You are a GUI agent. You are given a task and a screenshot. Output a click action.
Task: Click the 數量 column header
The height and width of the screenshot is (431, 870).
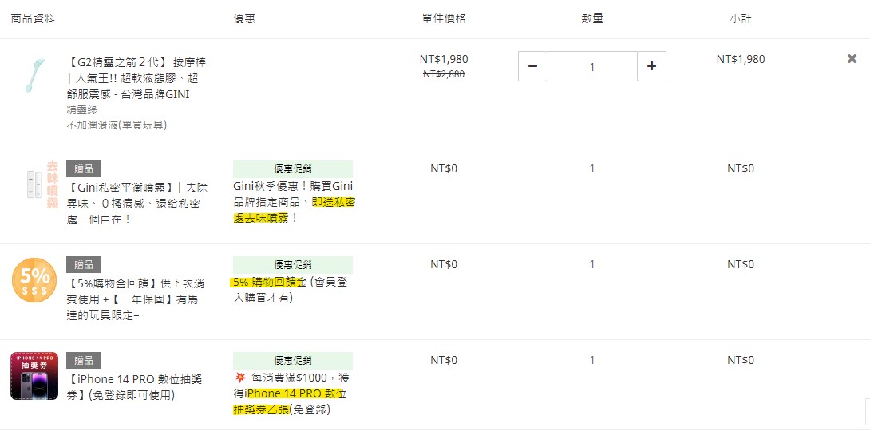click(x=592, y=18)
